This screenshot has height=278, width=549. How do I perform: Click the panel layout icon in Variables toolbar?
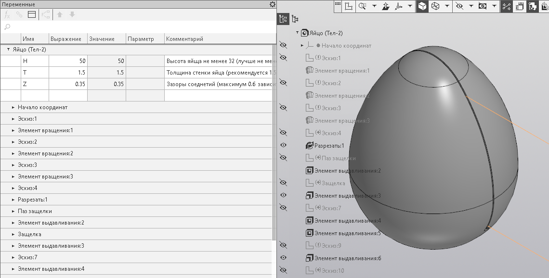[x=32, y=14]
